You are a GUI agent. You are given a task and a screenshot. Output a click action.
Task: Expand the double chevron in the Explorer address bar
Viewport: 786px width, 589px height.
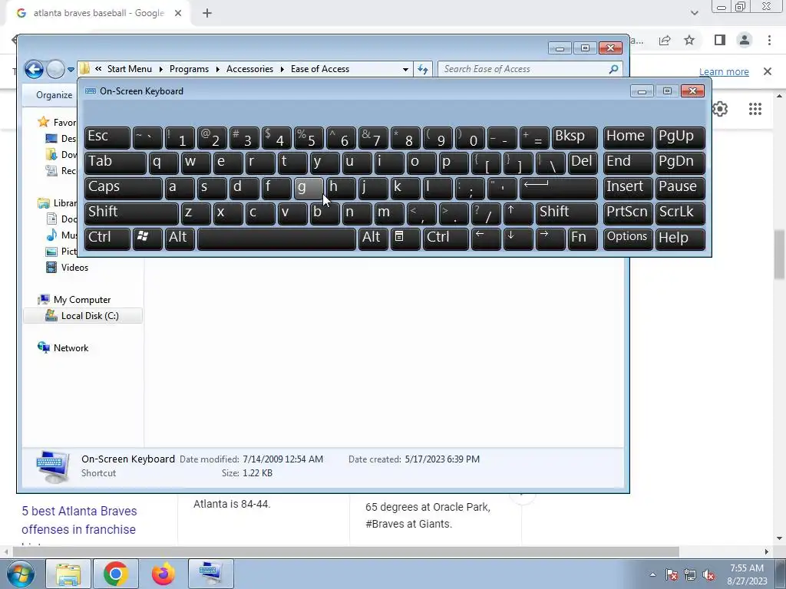tap(98, 69)
